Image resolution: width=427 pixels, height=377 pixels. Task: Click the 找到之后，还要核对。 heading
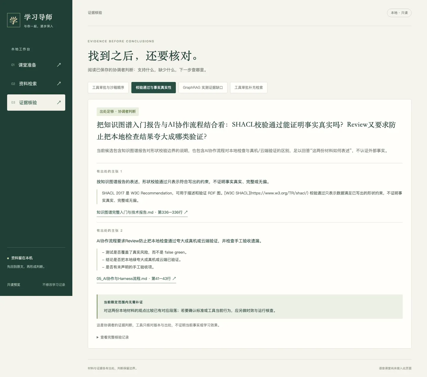(x=143, y=56)
